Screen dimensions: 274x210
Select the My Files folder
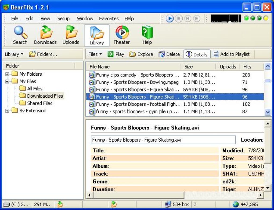tap(28, 82)
